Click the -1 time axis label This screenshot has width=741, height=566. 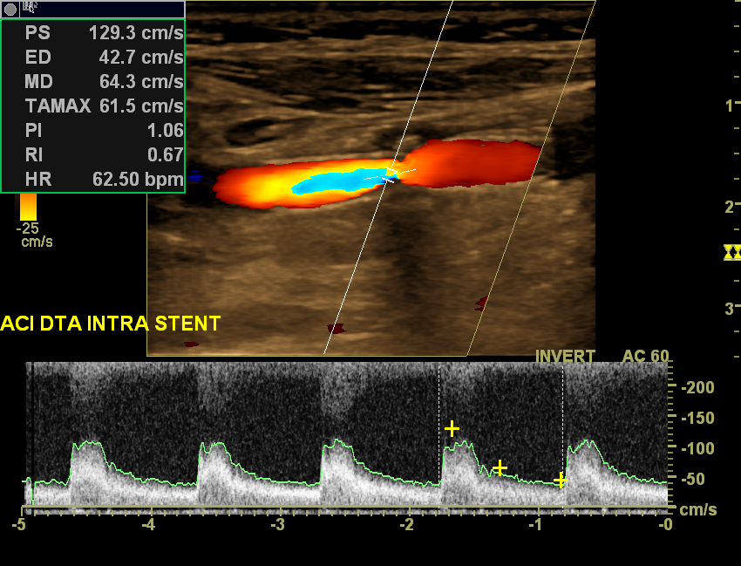(x=536, y=524)
